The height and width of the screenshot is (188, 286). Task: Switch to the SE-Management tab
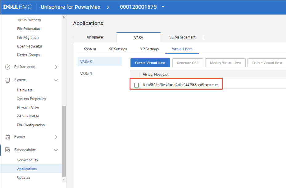click(x=182, y=37)
